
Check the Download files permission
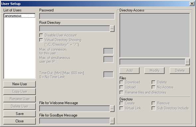121,82
